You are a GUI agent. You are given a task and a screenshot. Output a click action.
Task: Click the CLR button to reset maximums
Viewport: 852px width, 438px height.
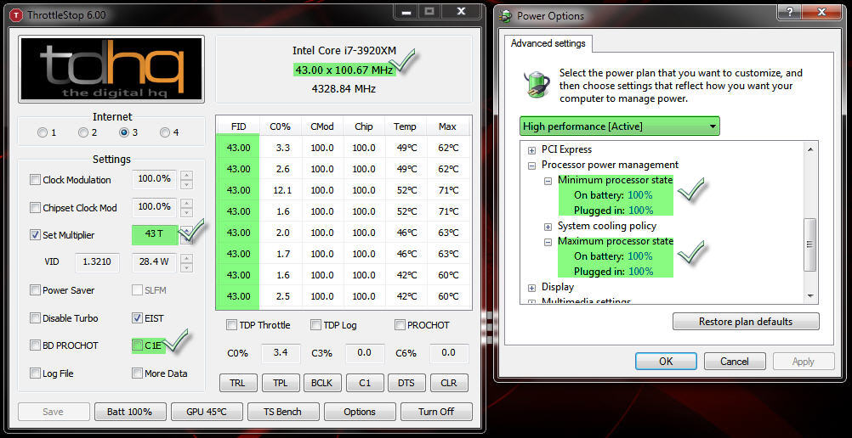449,383
